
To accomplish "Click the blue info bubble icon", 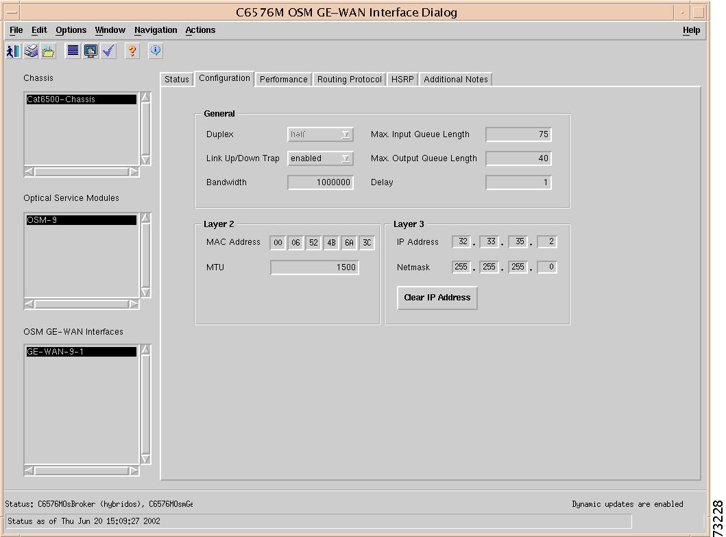I will (156, 51).
